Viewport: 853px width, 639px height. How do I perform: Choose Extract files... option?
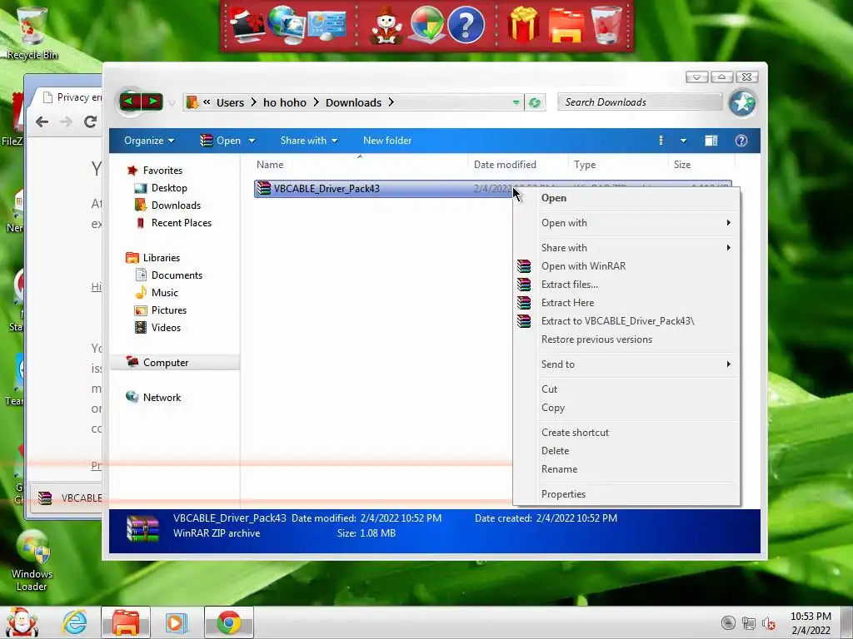click(626, 285)
